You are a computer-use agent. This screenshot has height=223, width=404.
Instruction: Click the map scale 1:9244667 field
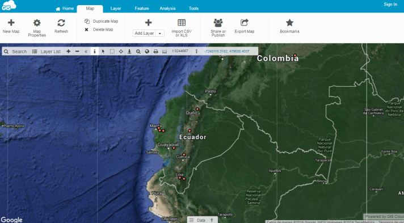coord(180,51)
